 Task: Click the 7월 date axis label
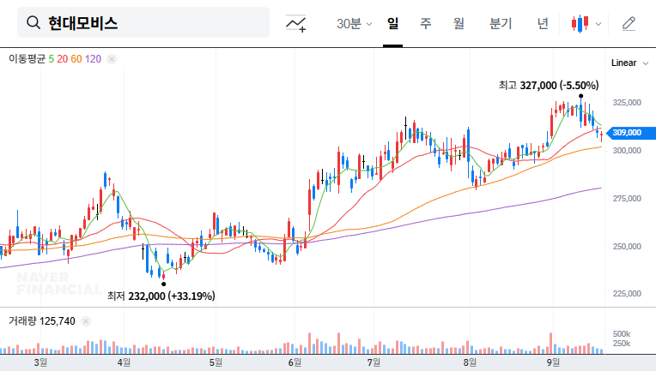pos(374,362)
